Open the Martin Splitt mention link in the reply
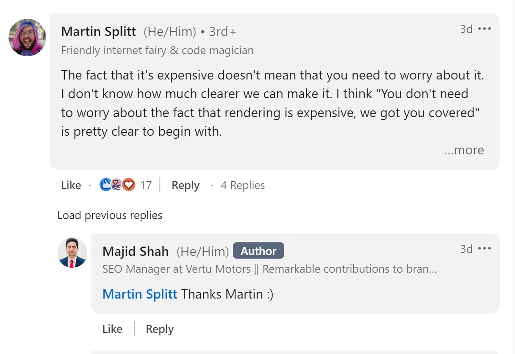Image resolution: width=515 pixels, height=354 pixels. tap(140, 294)
